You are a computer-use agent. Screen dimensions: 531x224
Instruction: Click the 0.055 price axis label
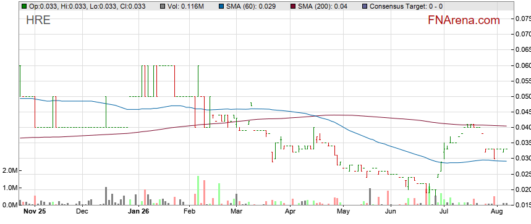[x=523, y=81]
